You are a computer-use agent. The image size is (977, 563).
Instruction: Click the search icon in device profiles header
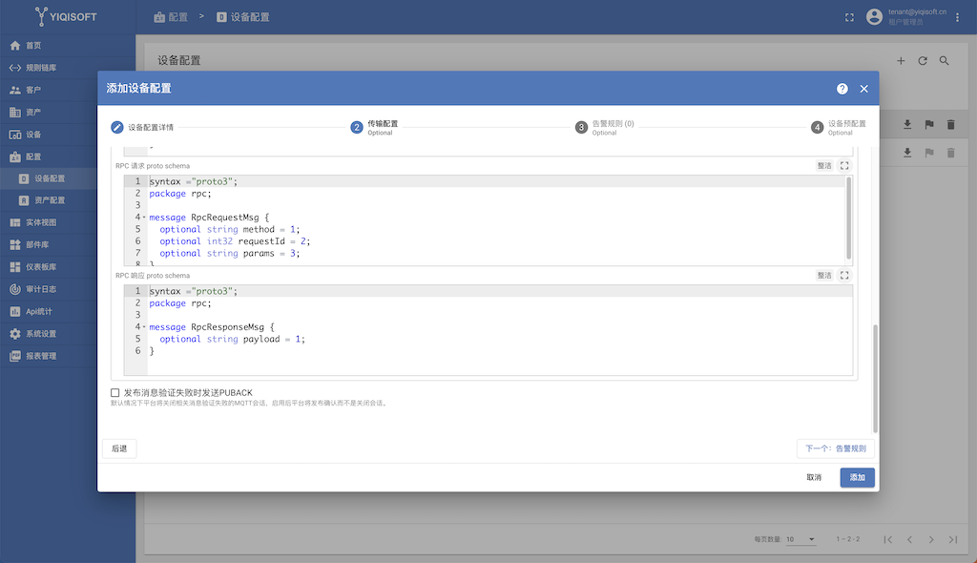pos(944,60)
